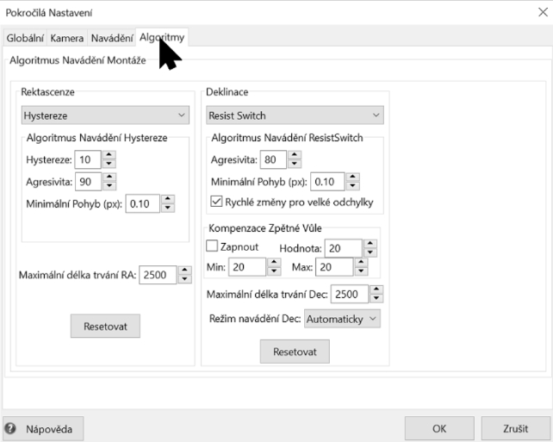This screenshot has height=442, width=553.
Task: Decrease RA Minimální Pohyb with down arrow
Action: [x=168, y=209]
